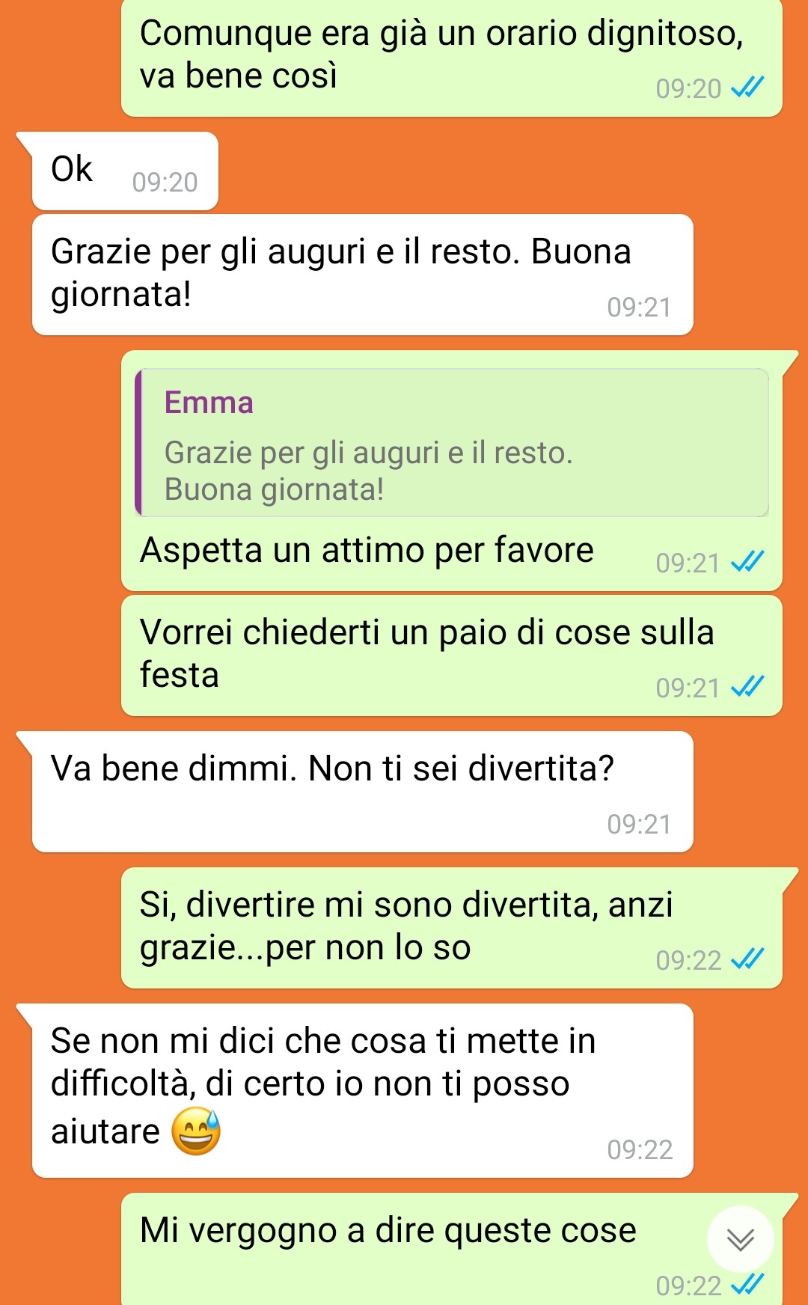This screenshot has height=1305, width=808.
Task: Tap the sweat-smile emoji in message
Action: point(196,1131)
